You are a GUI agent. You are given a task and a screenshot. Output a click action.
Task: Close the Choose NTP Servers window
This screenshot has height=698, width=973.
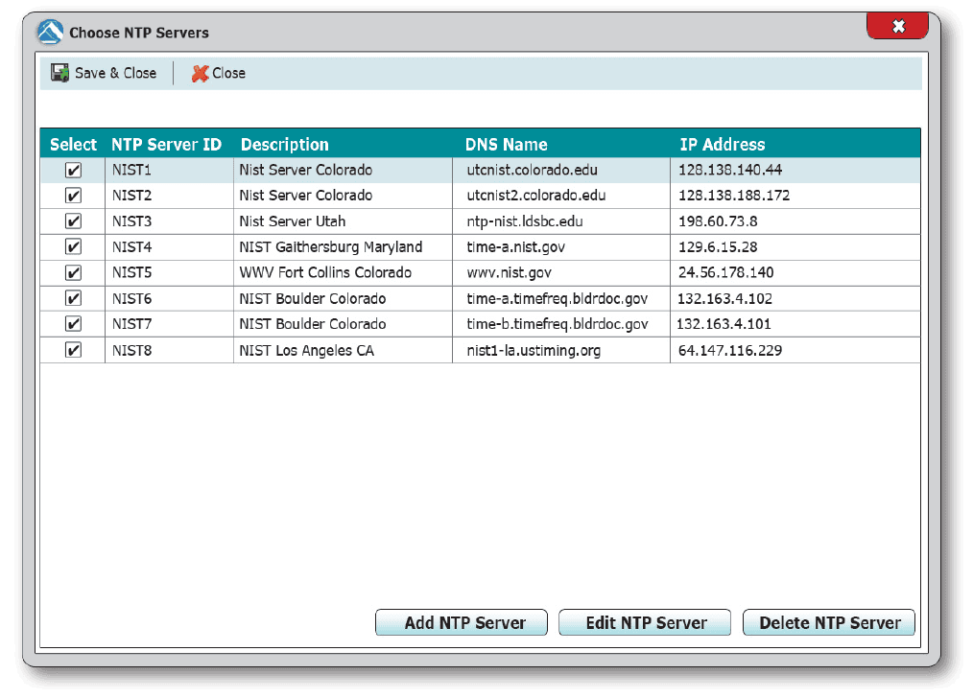897,26
